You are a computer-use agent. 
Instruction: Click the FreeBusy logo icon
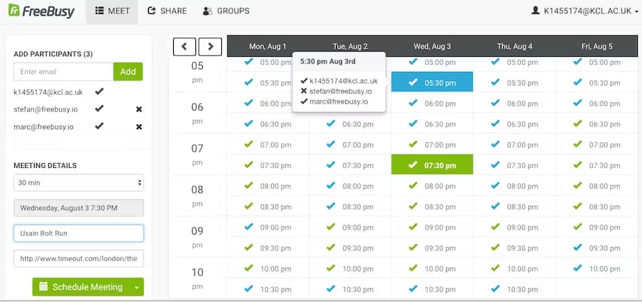13,11
